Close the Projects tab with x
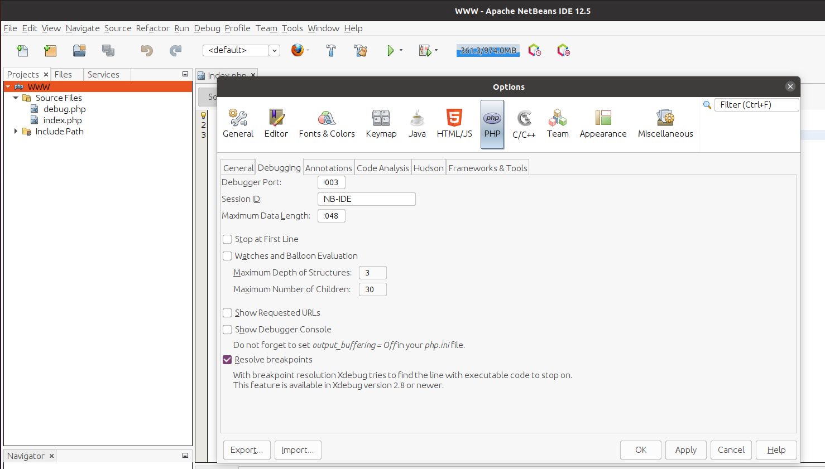The height and width of the screenshot is (469, 825). point(46,74)
